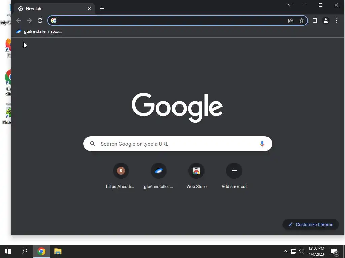Click the Back navigation arrow
345x258 pixels.
point(19,20)
